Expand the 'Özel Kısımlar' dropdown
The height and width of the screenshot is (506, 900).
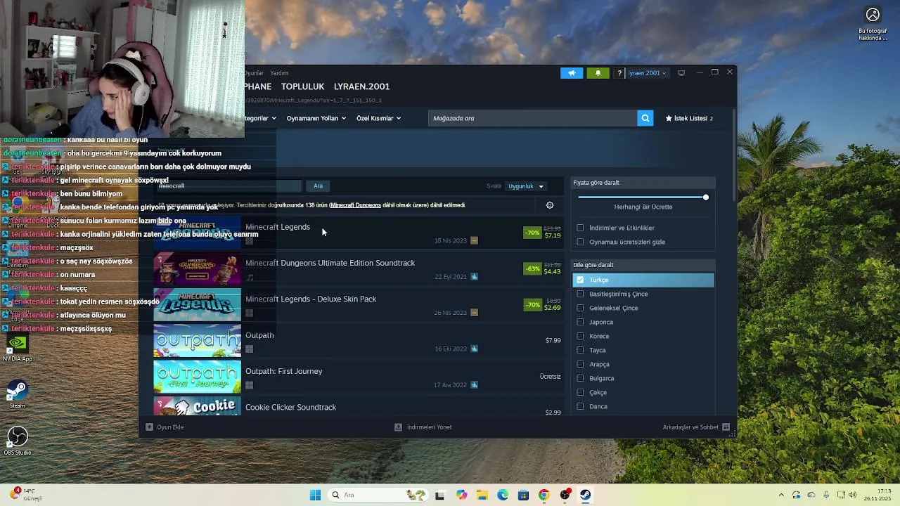(378, 118)
